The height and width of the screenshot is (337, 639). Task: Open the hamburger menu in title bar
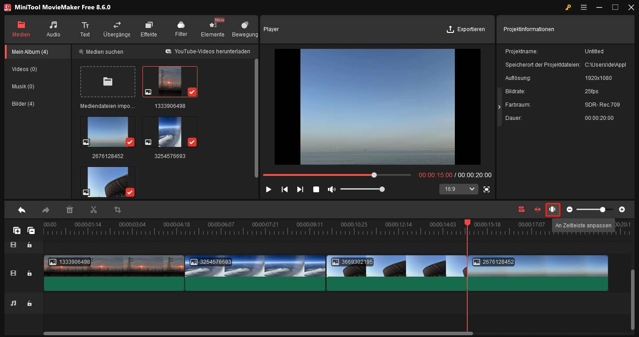[584, 8]
